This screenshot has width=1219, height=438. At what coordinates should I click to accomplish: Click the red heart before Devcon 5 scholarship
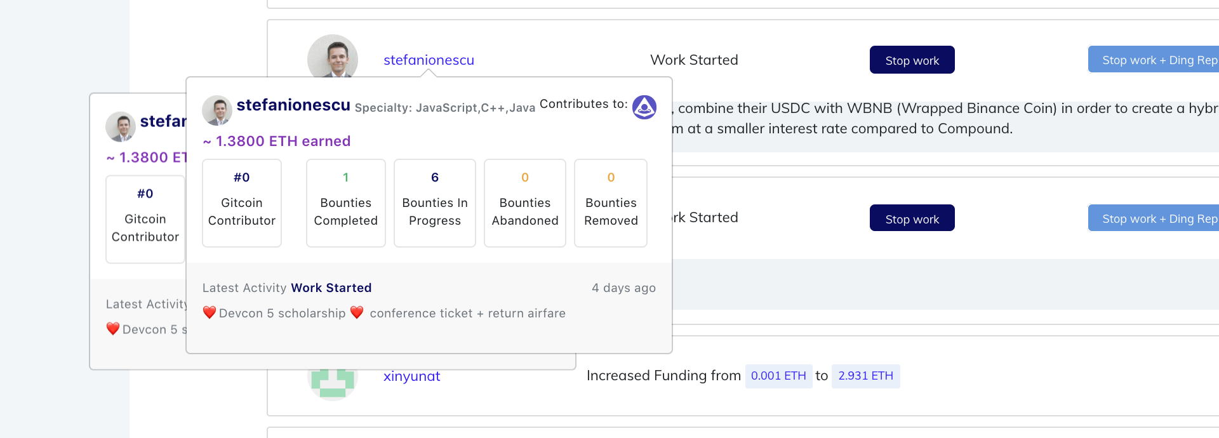210,312
